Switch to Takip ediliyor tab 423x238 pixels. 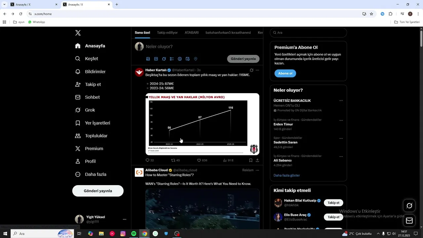(167, 32)
